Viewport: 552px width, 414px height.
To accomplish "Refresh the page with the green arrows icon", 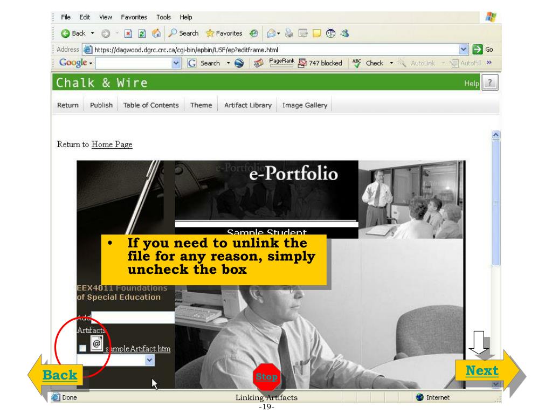I will click(x=142, y=33).
